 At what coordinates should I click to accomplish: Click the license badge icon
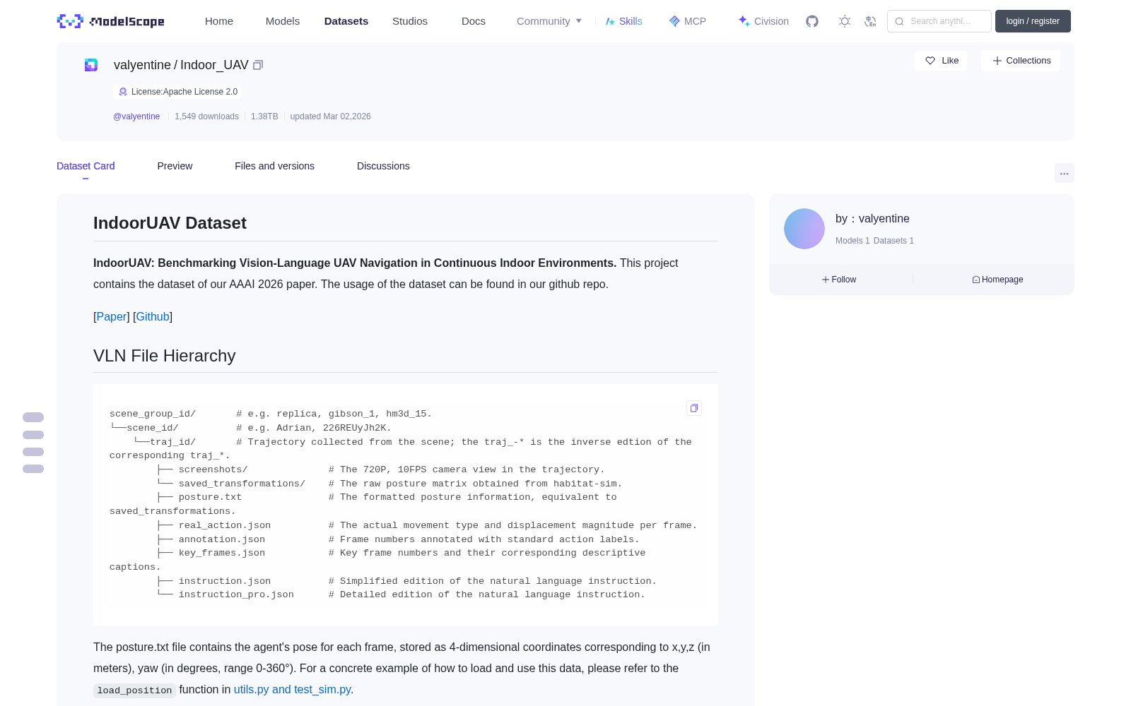(123, 92)
